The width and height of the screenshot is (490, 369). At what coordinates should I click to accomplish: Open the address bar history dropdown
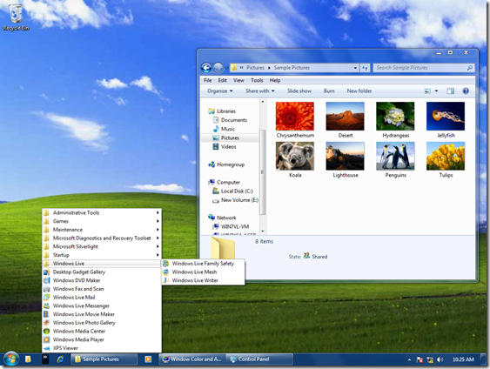pyautogui.click(x=355, y=68)
